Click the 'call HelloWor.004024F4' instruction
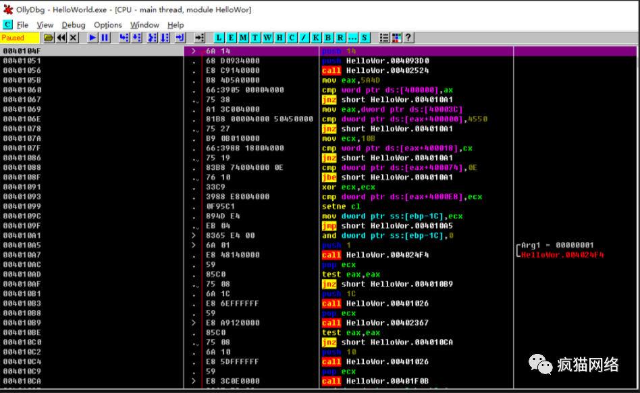640x393 pixels. click(375, 255)
